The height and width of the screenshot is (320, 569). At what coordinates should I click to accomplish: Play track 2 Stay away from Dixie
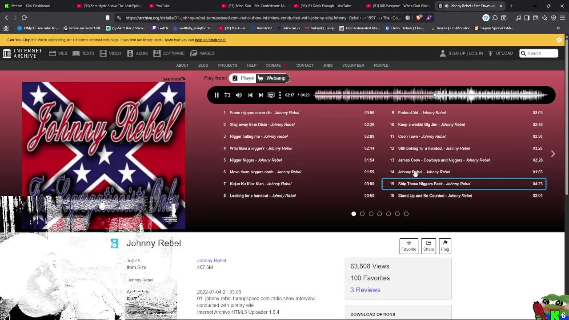tap(299, 124)
